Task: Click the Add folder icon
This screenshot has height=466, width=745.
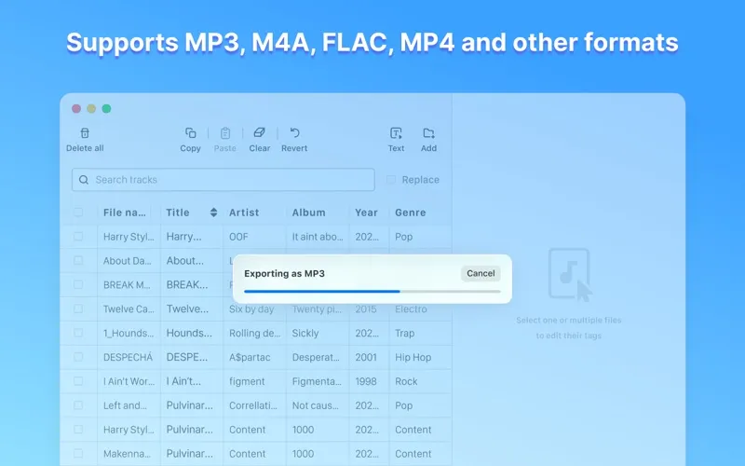Action: point(428,133)
